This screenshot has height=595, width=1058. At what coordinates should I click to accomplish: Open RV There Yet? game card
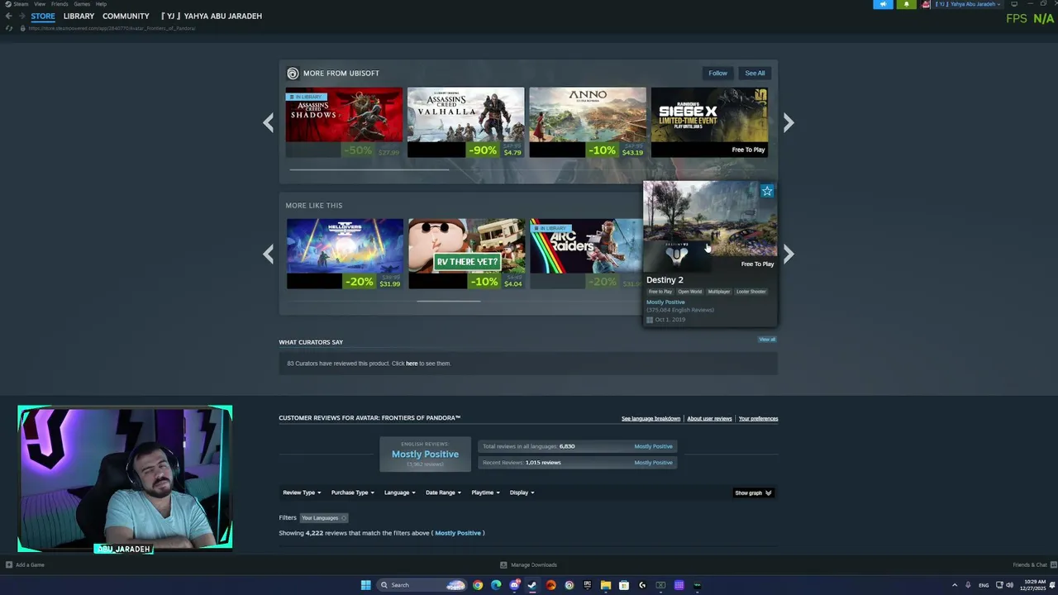pyautogui.click(x=466, y=254)
